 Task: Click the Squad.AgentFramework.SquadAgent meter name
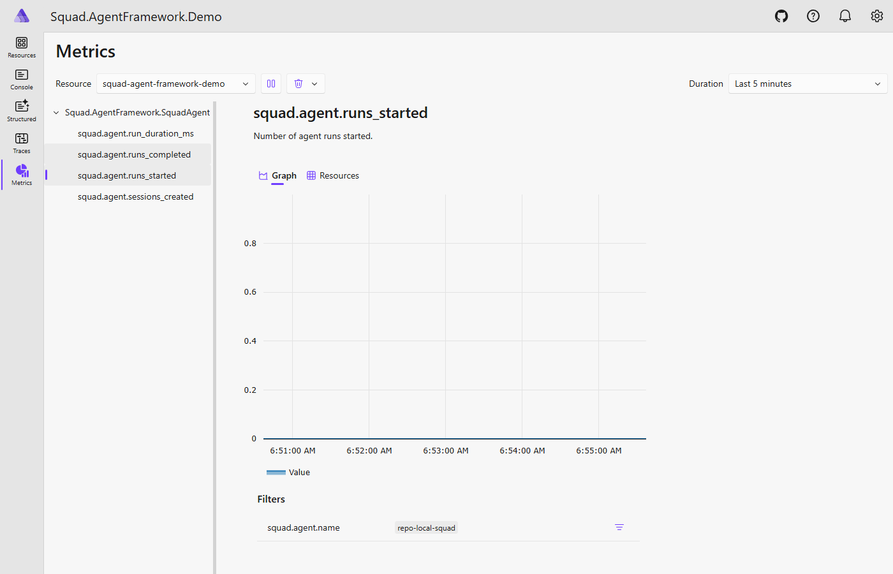[x=137, y=112]
